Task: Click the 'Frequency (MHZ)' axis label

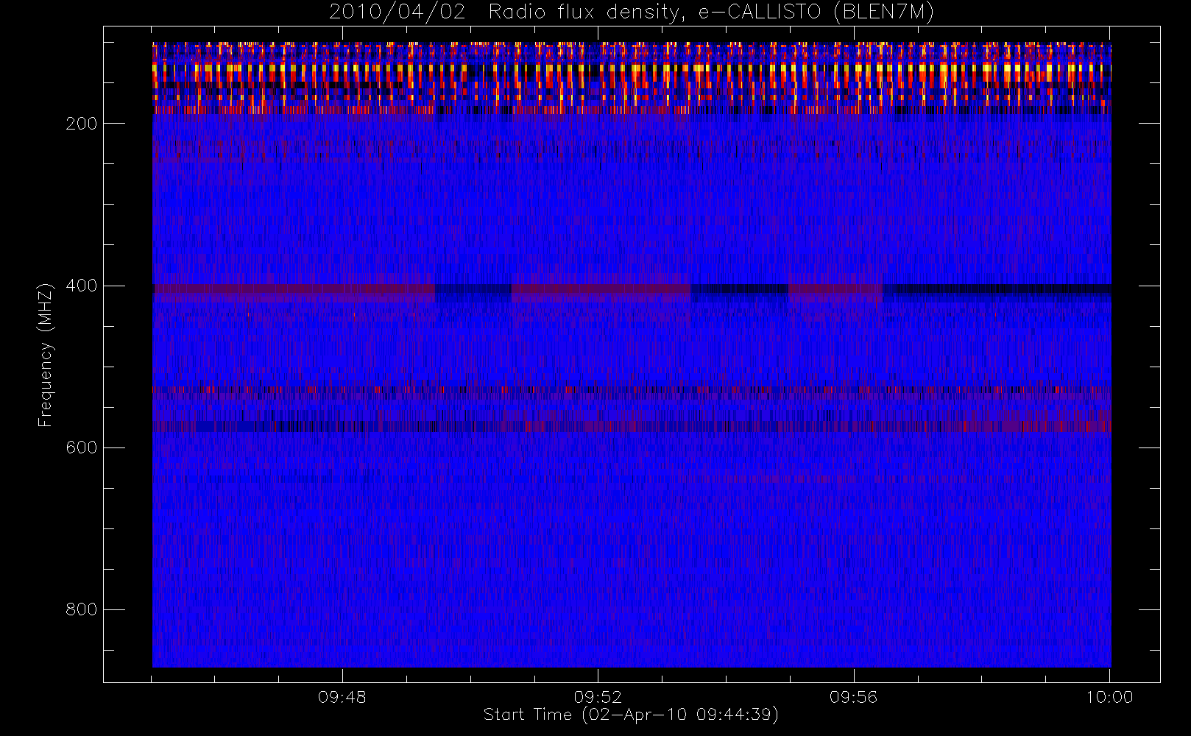Action: (46, 355)
